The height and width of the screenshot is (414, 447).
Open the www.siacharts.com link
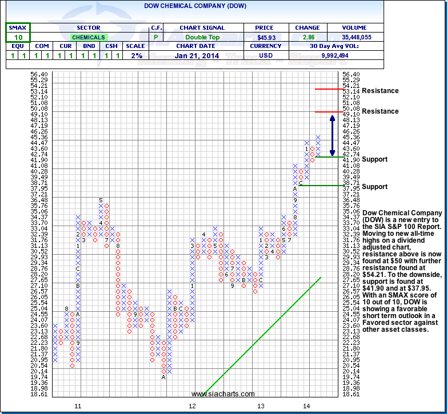point(226,394)
